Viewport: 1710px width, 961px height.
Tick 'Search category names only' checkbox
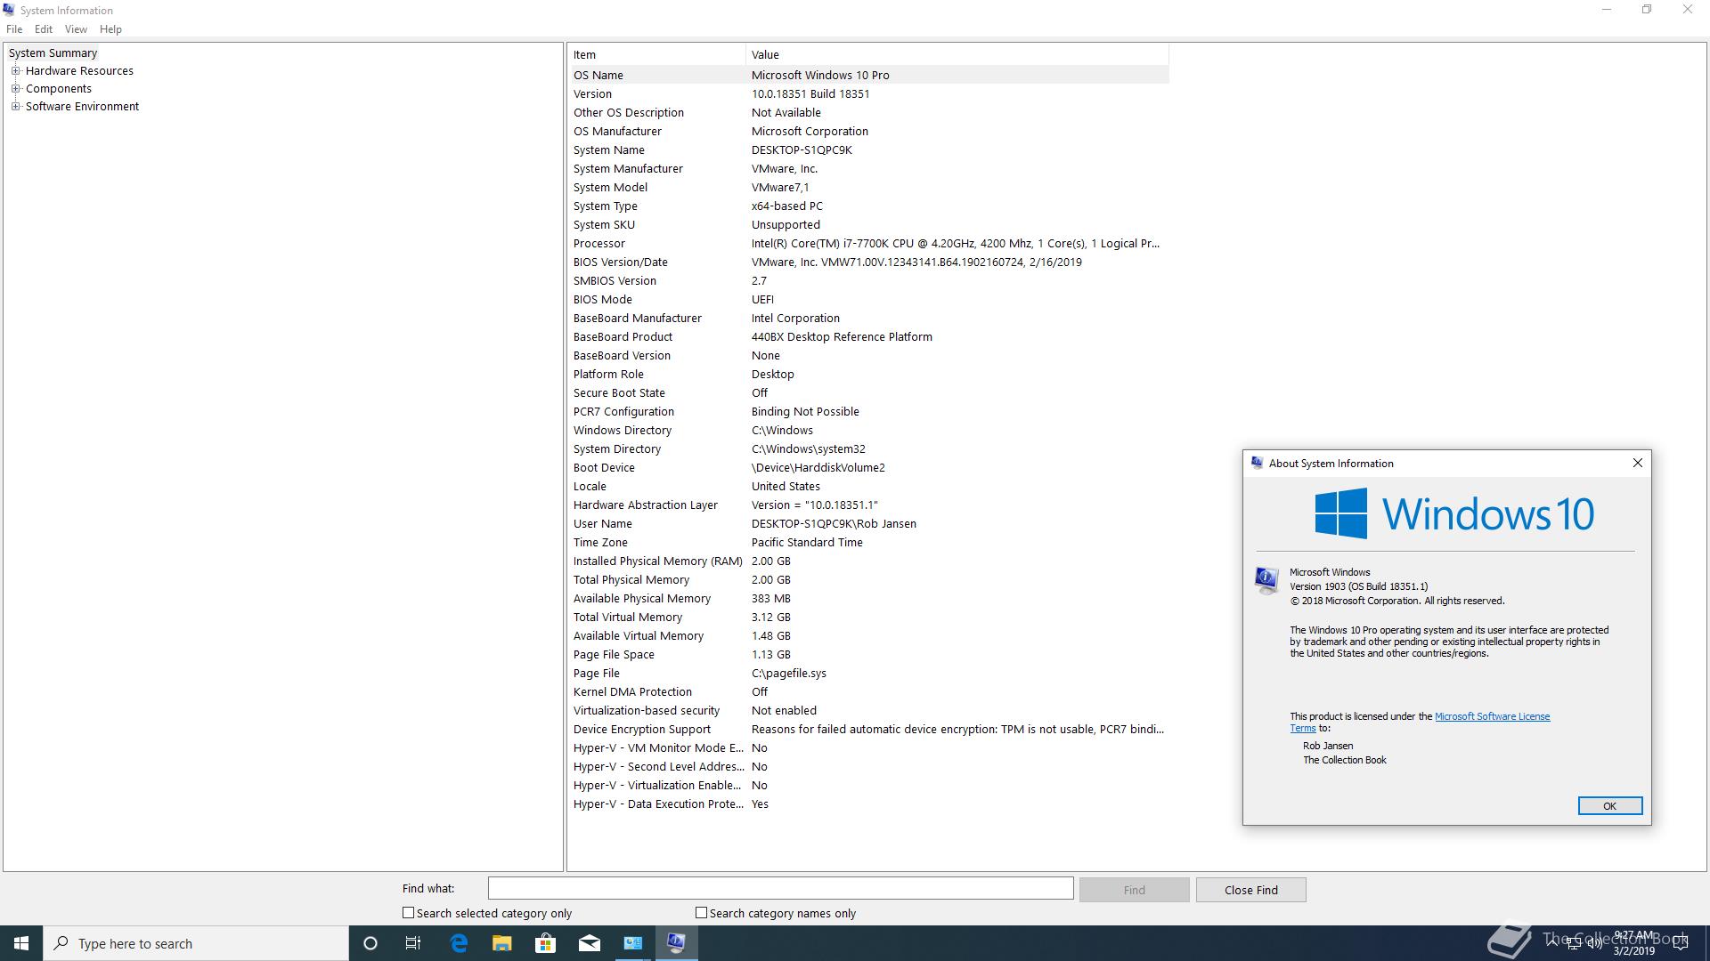click(701, 912)
